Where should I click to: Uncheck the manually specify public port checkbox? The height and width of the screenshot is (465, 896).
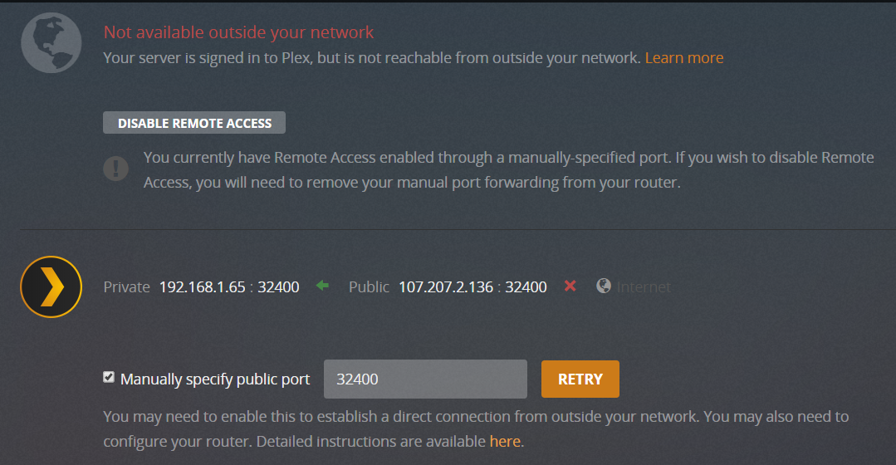pyautogui.click(x=109, y=378)
